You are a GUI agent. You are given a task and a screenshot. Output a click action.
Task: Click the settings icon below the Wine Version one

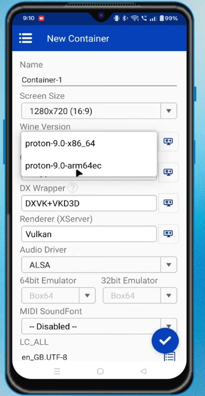168,172
